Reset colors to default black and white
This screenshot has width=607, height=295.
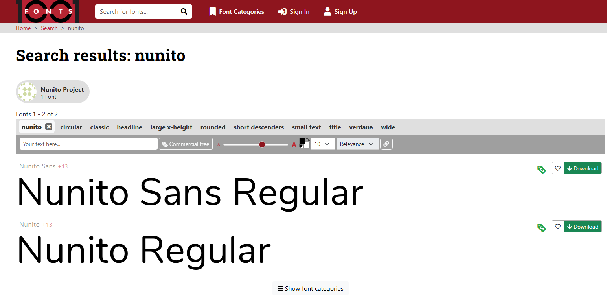point(301,146)
